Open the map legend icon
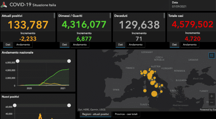This screenshot has height=119, width=216. (x=212, y=56)
